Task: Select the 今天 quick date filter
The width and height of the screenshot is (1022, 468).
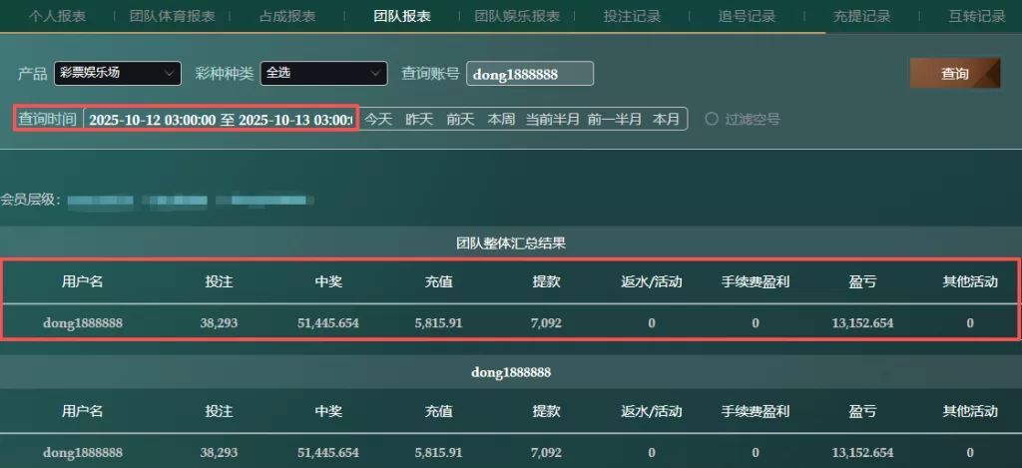Action: click(x=378, y=119)
